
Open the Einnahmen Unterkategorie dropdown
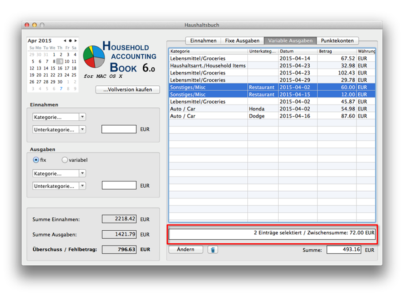(x=59, y=129)
